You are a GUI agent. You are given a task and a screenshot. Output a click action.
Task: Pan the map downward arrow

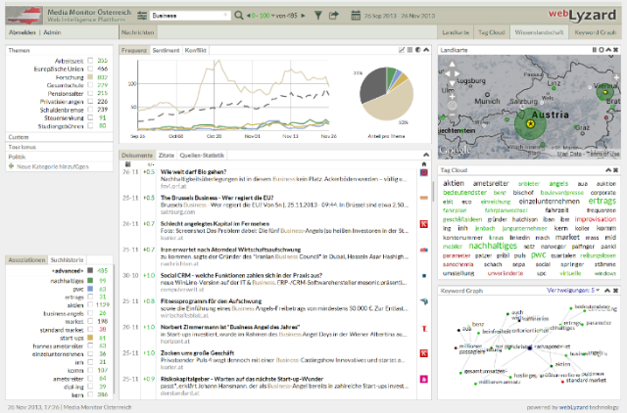pyautogui.click(x=452, y=83)
